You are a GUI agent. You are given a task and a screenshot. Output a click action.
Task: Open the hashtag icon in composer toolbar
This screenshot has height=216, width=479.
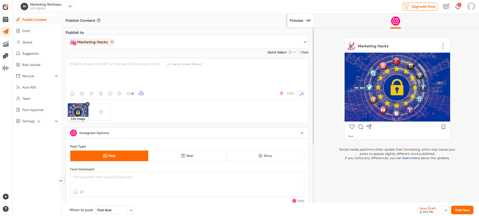pos(91,93)
